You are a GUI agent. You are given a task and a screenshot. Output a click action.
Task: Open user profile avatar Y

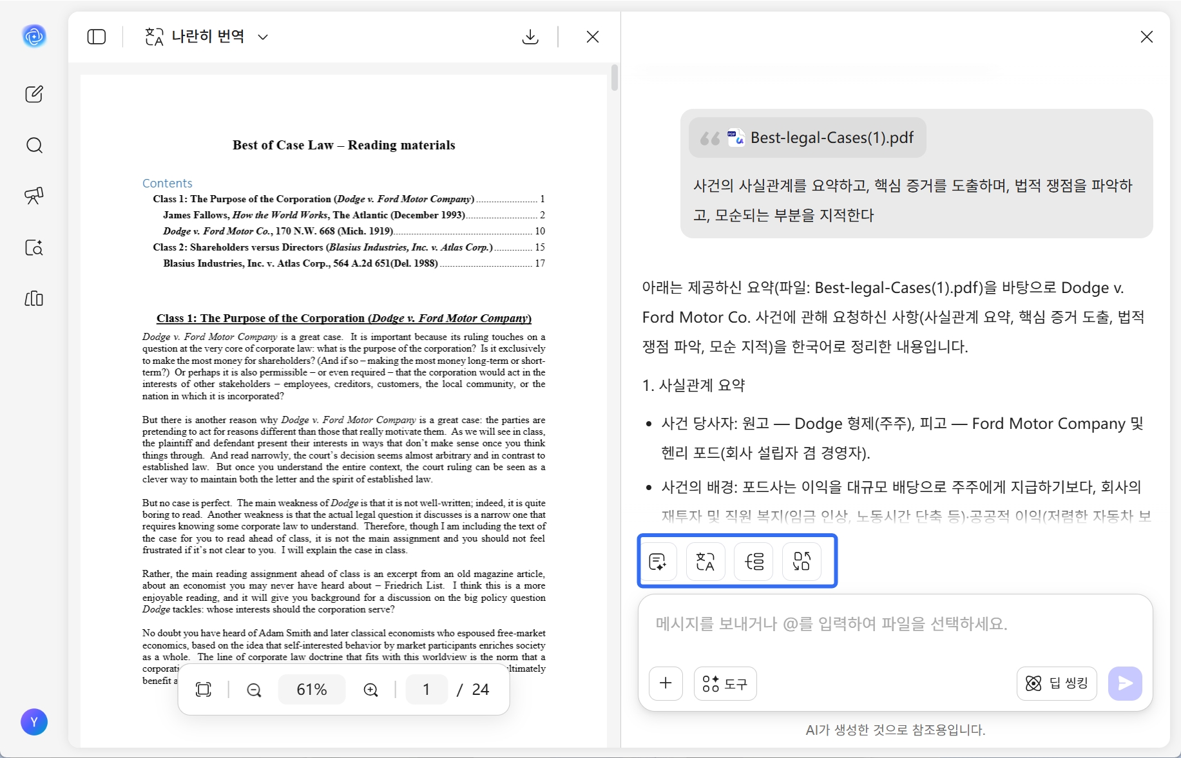pyautogui.click(x=34, y=722)
